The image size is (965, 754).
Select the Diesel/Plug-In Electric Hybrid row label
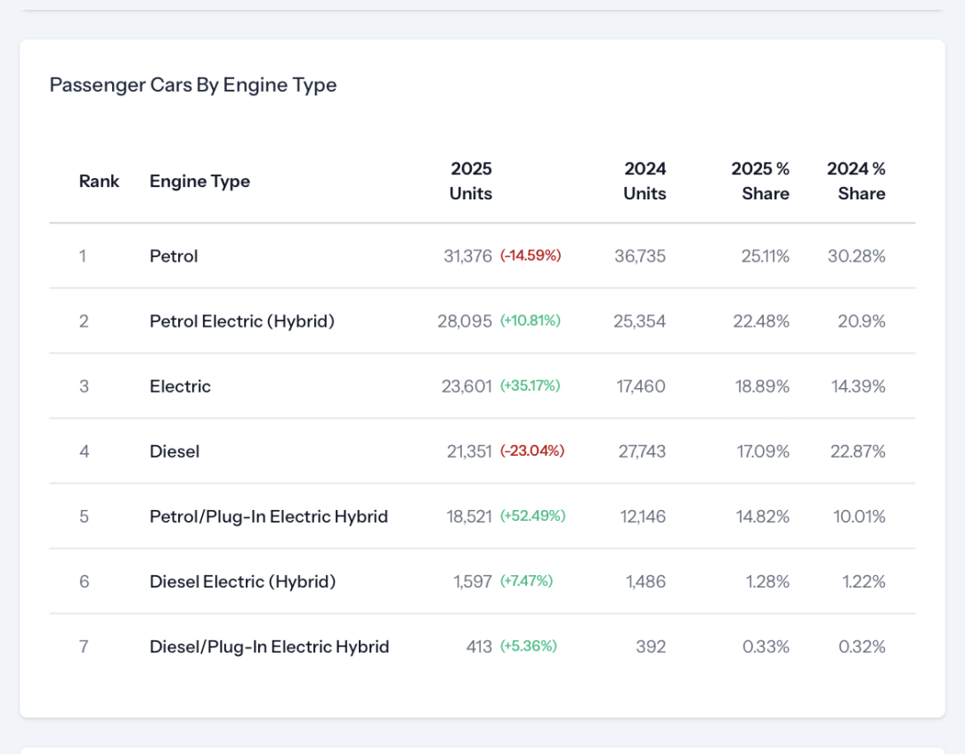(269, 646)
